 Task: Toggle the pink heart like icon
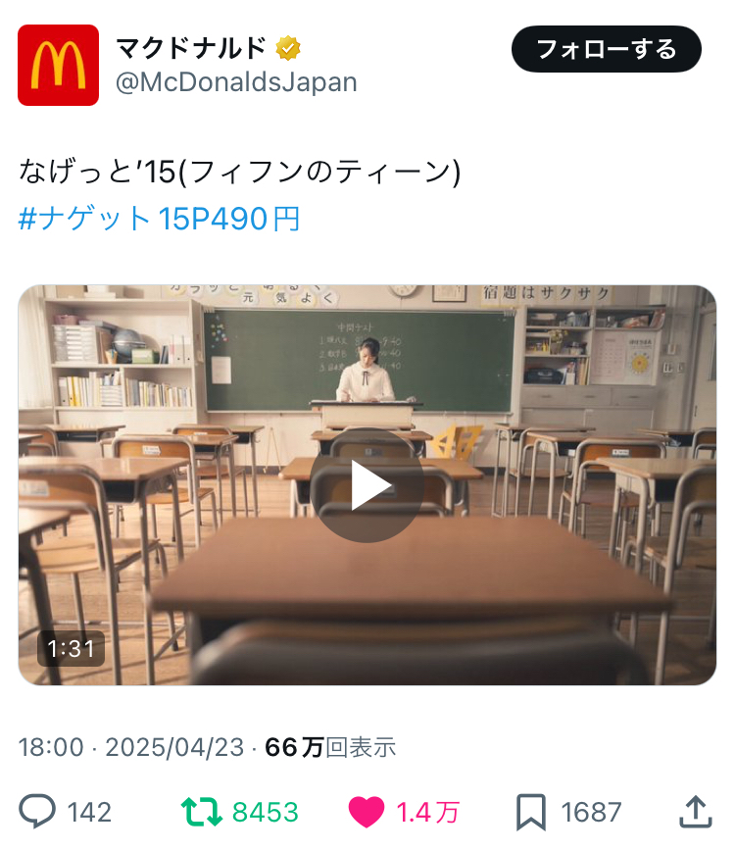[x=367, y=812]
